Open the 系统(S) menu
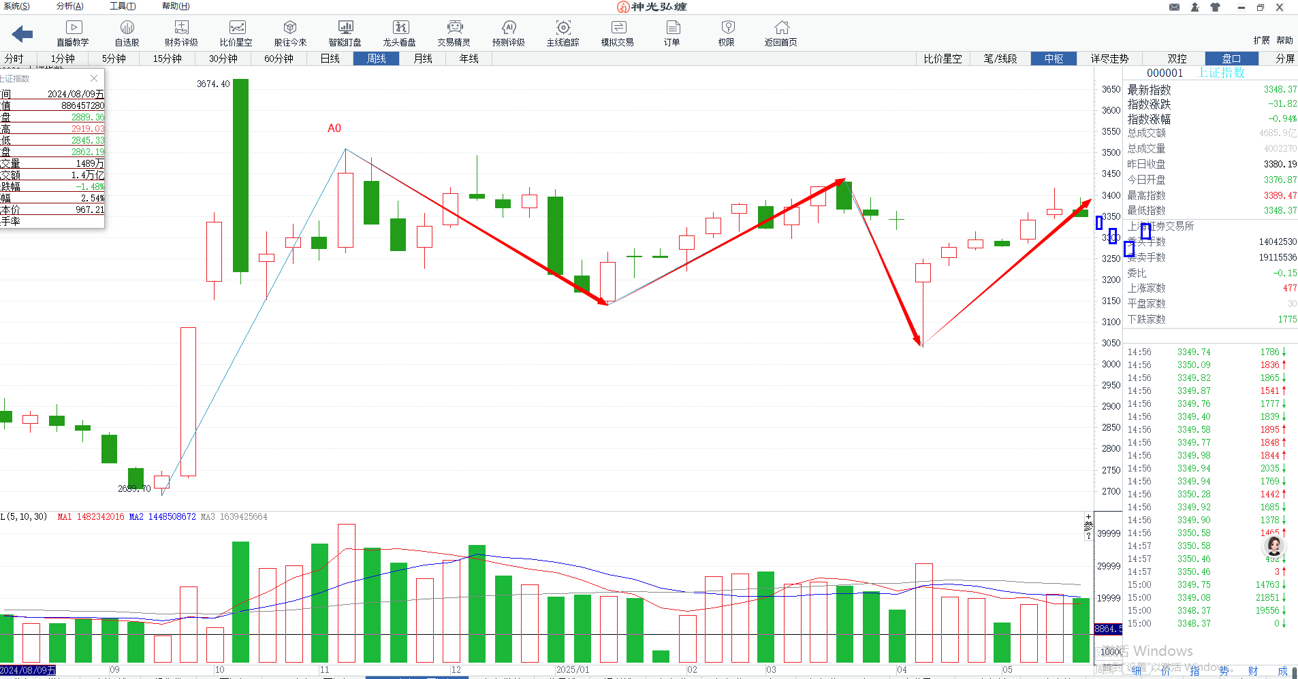The width and height of the screenshot is (1298, 679). click(x=16, y=6)
